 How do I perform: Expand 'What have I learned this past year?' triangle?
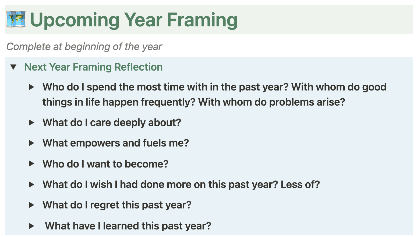[31, 226]
